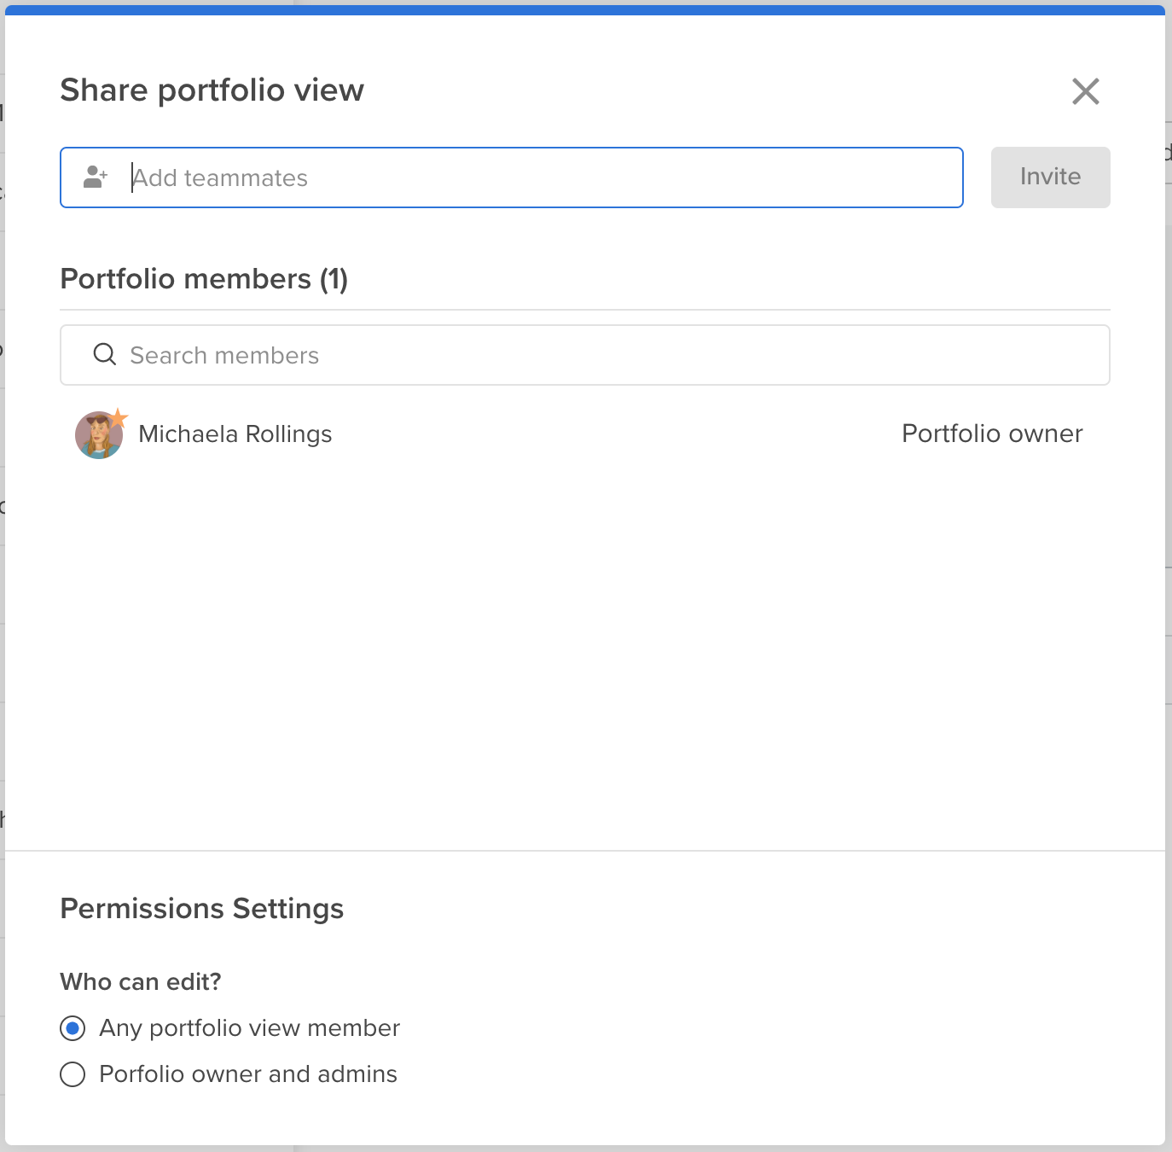The width and height of the screenshot is (1172, 1152).
Task: Click the Portfolio members (1) heading
Action: (204, 279)
